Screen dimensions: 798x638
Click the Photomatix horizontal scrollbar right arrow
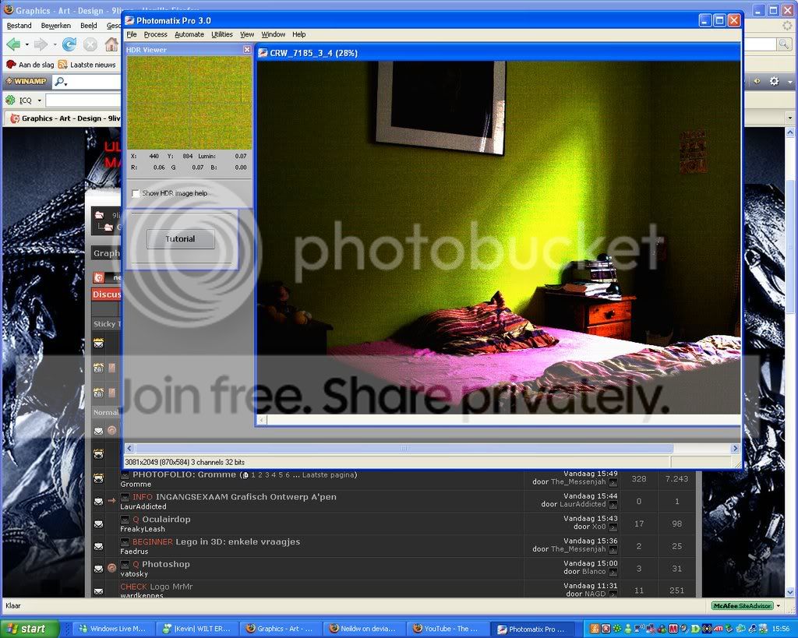(735, 448)
